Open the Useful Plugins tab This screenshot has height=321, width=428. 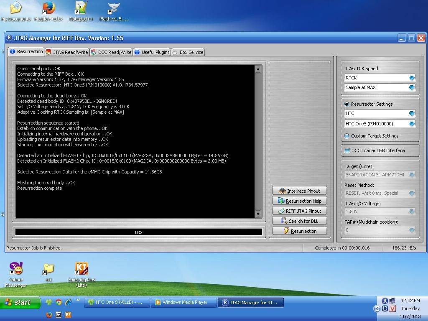(x=152, y=52)
